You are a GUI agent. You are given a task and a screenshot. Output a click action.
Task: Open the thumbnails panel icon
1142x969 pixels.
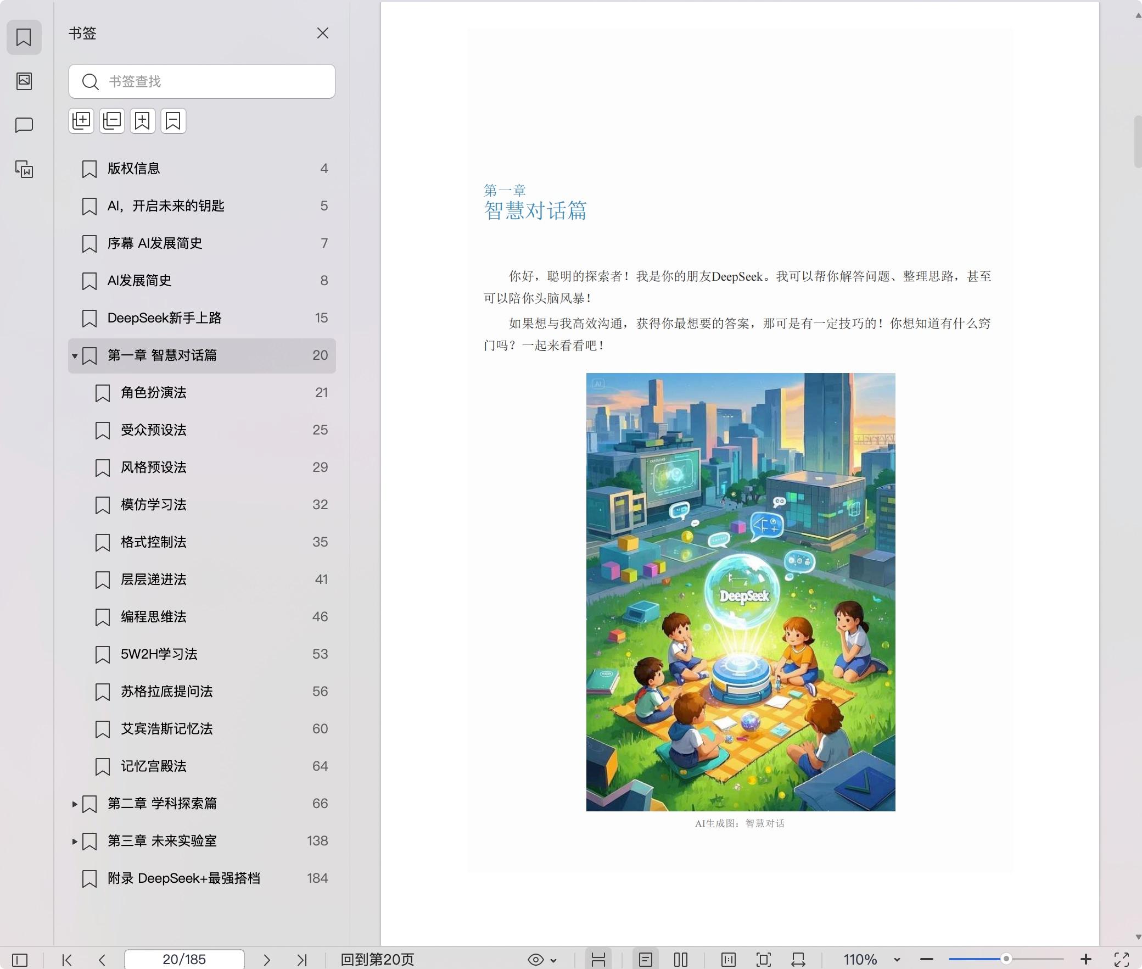click(24, 81)
